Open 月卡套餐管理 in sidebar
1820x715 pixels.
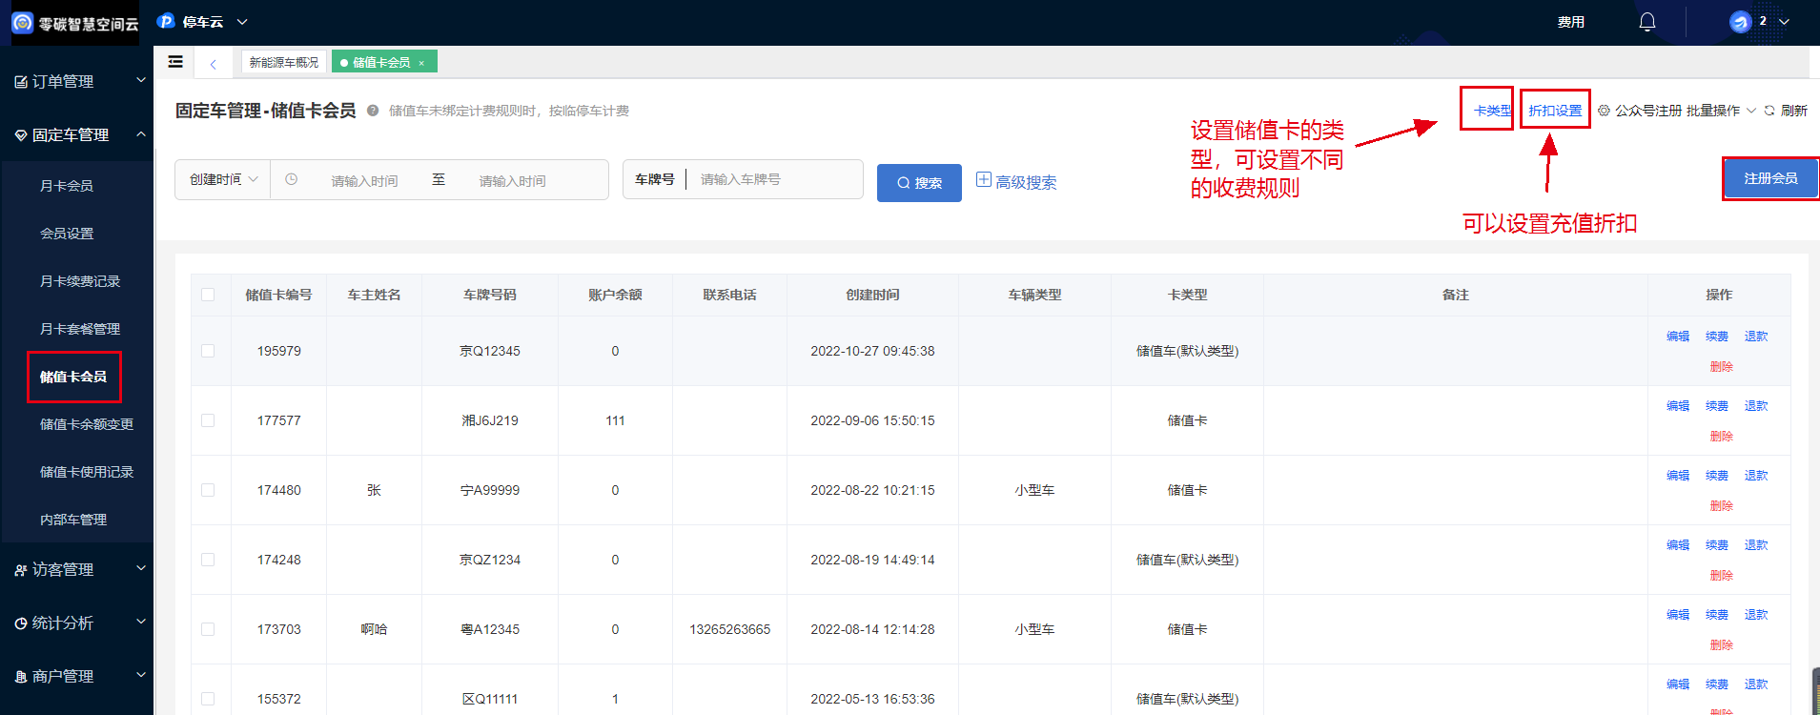pyautogui.click(x=80, y=329)
